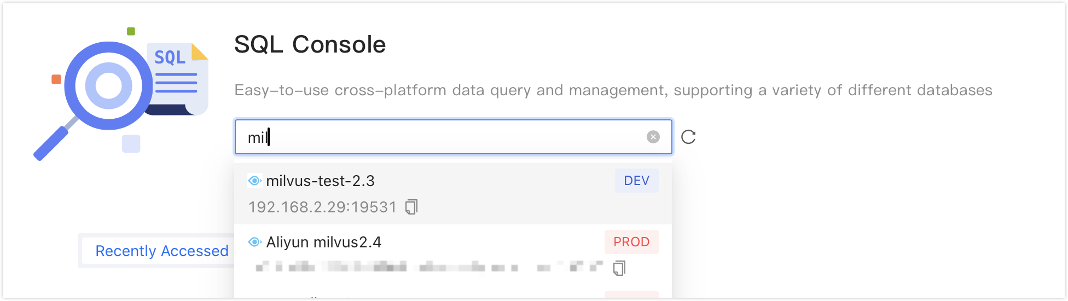
Task: Copy the Aliyun milvus2.4 blurred address
Action: point(619,268)
